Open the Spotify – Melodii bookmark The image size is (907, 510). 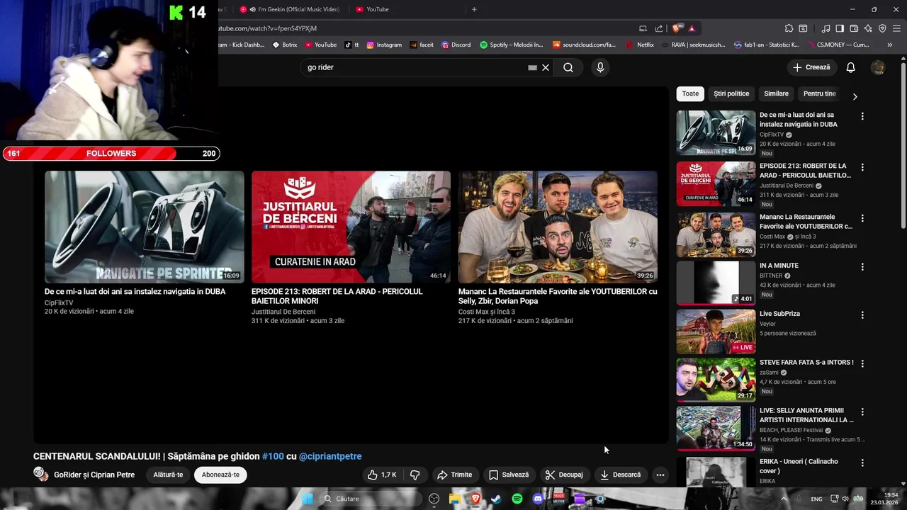click(511, 45)
